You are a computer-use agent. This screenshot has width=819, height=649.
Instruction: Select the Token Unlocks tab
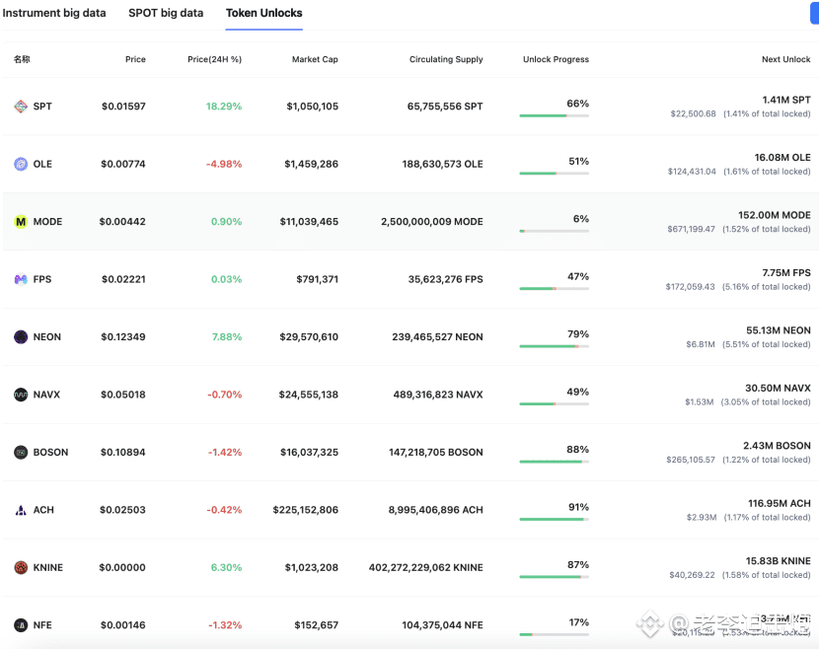[x=264, y=14]
